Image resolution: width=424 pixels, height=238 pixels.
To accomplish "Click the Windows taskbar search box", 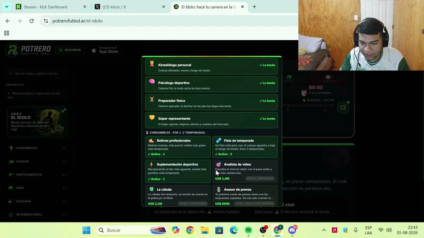I will point(132,230).
